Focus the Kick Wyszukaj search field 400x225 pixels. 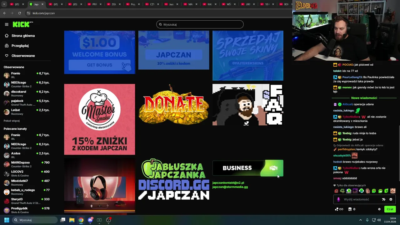[x=200, y=24]
